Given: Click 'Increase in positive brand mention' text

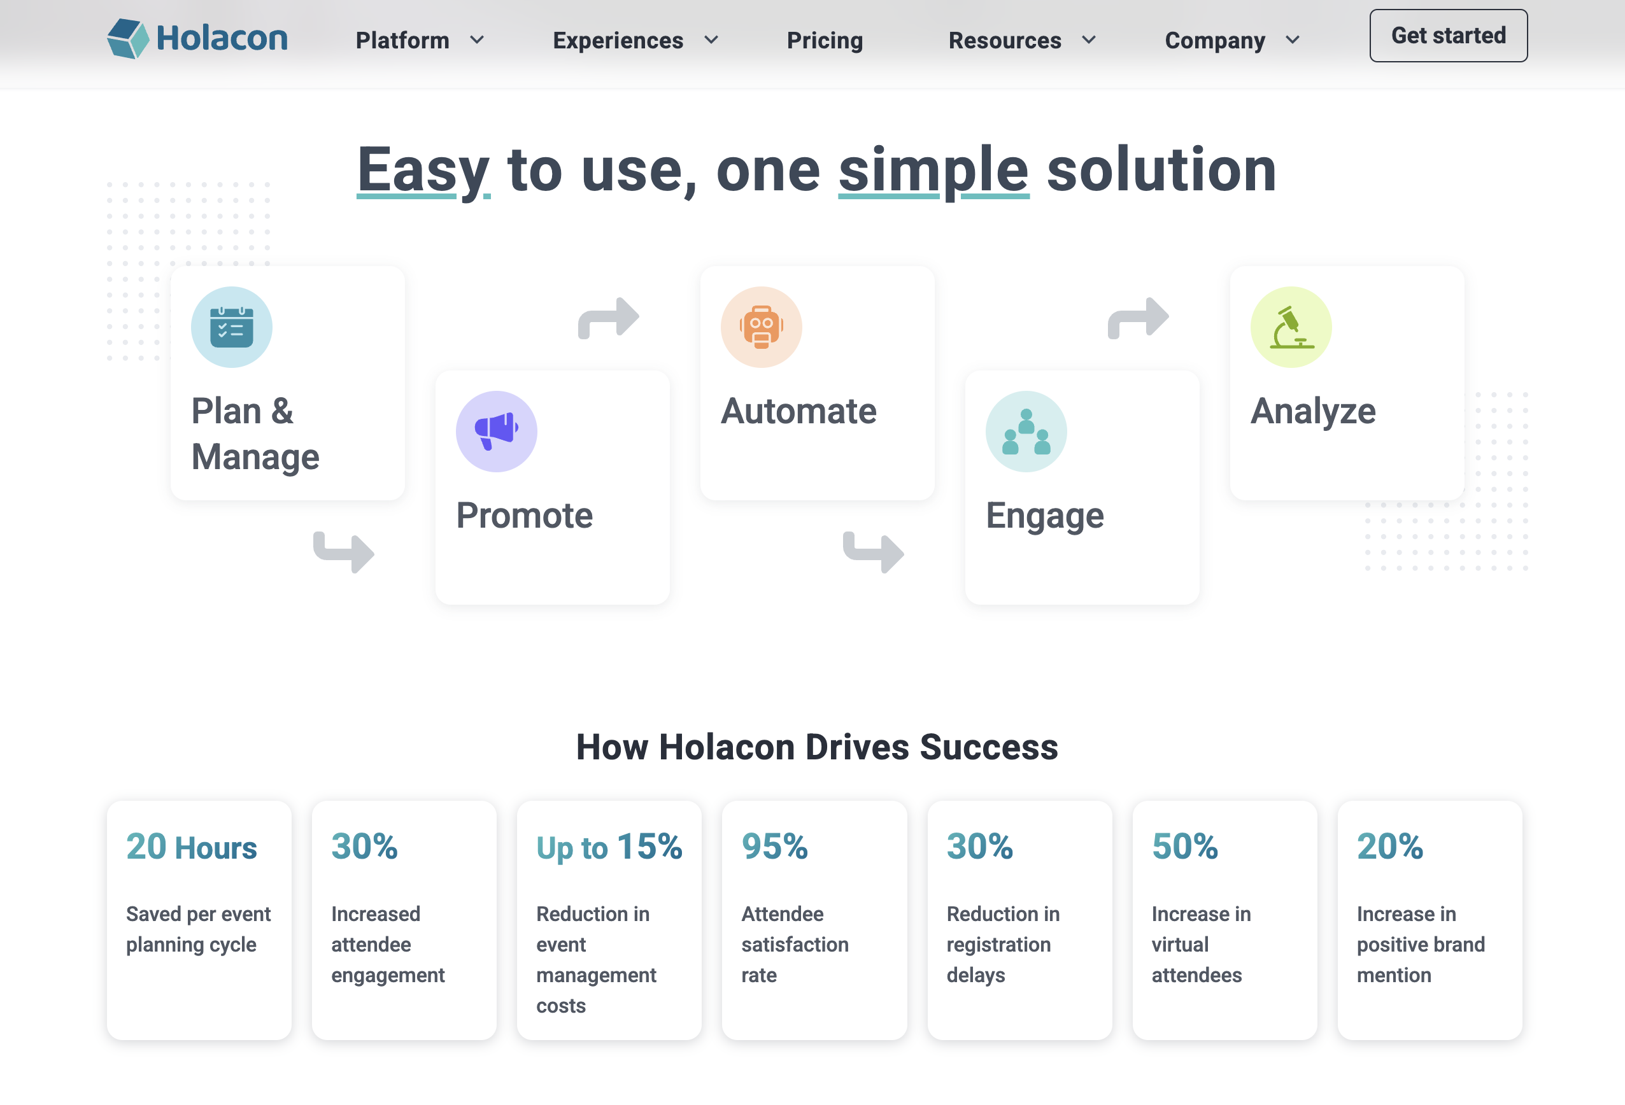Looking at the screenshot, I should click(1421, 944).
